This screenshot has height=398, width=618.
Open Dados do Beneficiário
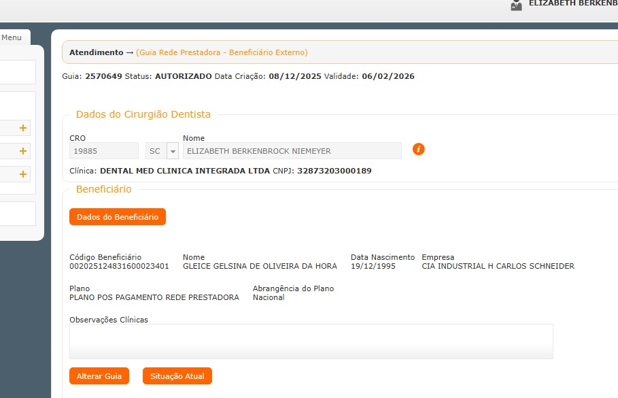[x=118, y=217]
